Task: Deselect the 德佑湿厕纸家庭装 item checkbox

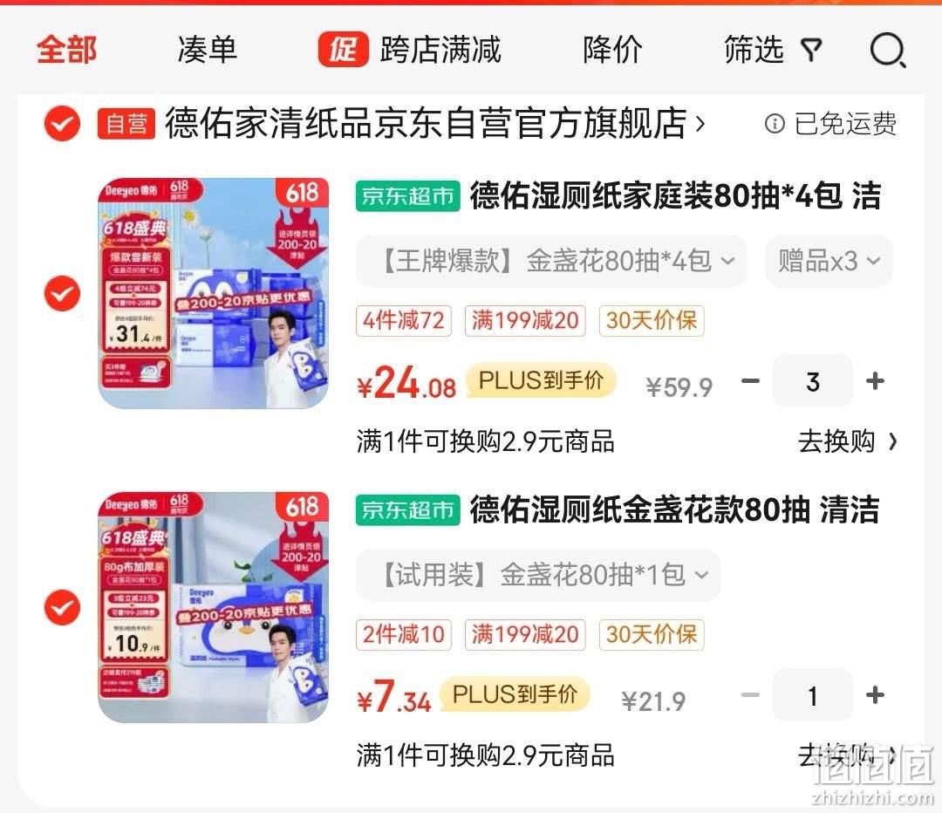Action: click(63, 293)
